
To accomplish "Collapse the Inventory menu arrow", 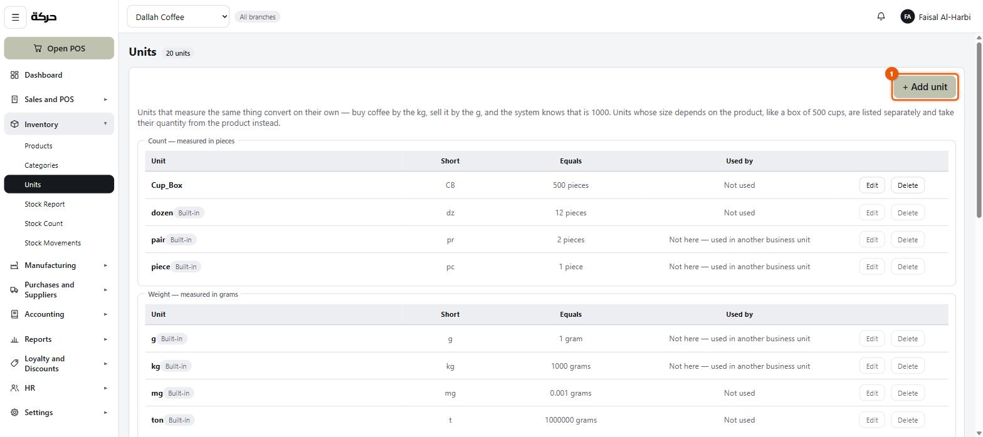I will coord(105,124).
